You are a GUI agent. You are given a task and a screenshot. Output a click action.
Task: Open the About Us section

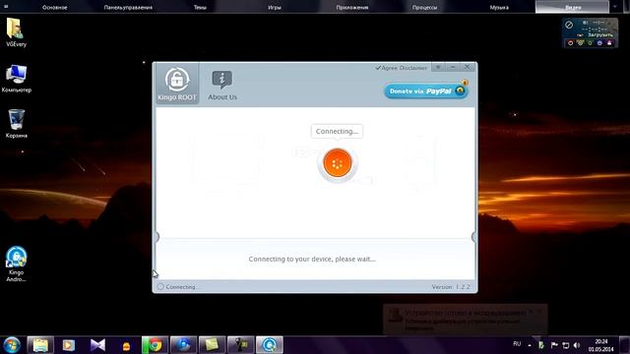pyautogui.click(x=222, y=86)
